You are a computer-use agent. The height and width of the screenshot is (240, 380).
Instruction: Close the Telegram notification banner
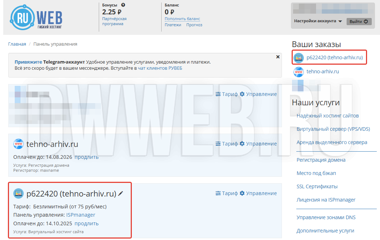point(278,57)
